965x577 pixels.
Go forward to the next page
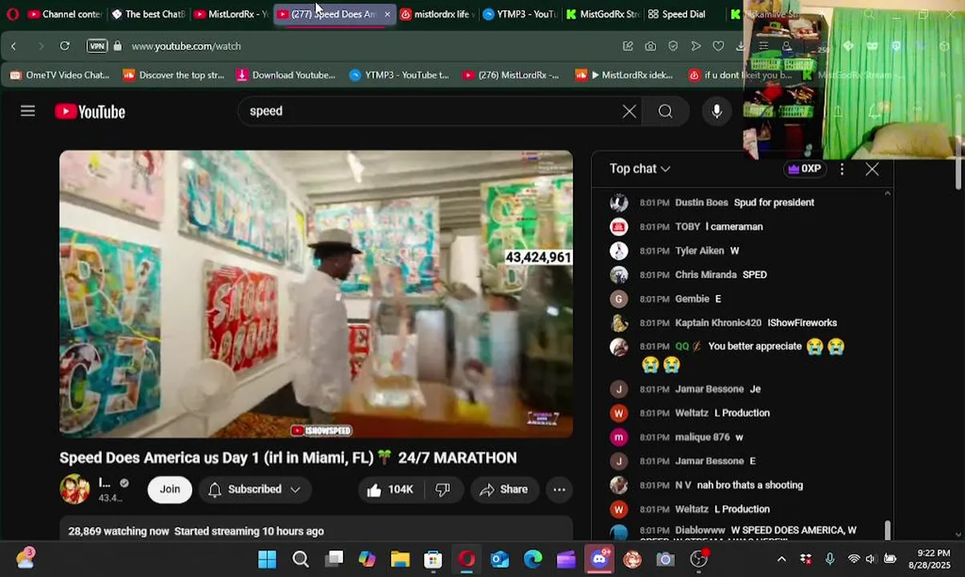pos(41,46)
